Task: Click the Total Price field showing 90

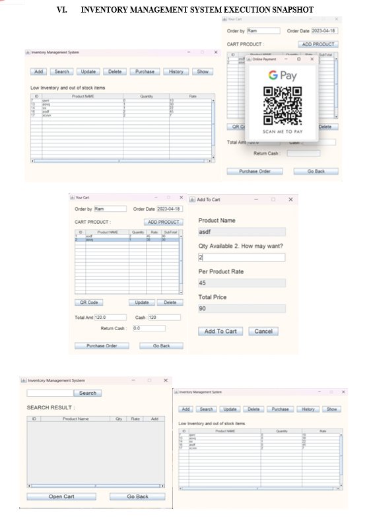Action: click(242, 308)
